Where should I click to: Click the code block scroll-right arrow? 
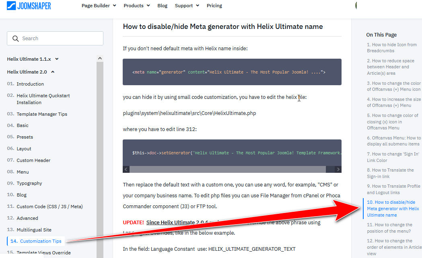338,169
